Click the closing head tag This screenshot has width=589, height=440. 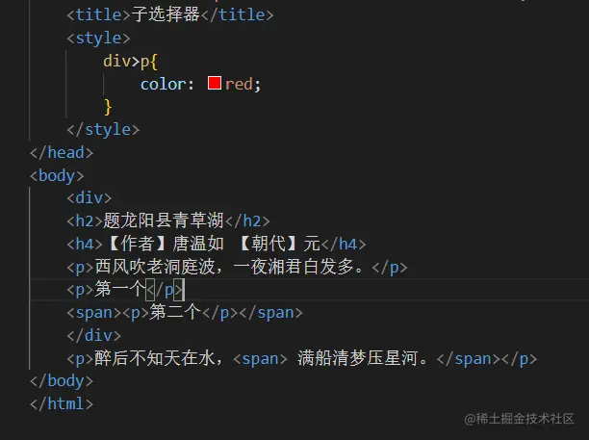click(x=62, y=152)
